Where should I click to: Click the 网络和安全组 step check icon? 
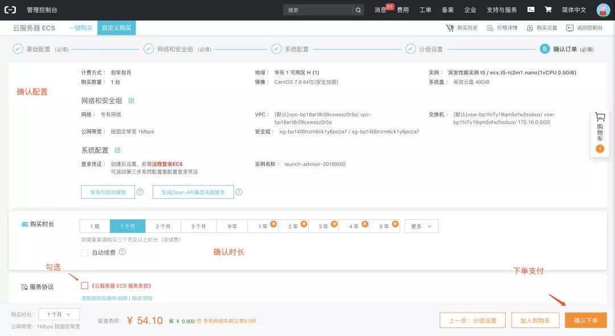coord(149,49)
